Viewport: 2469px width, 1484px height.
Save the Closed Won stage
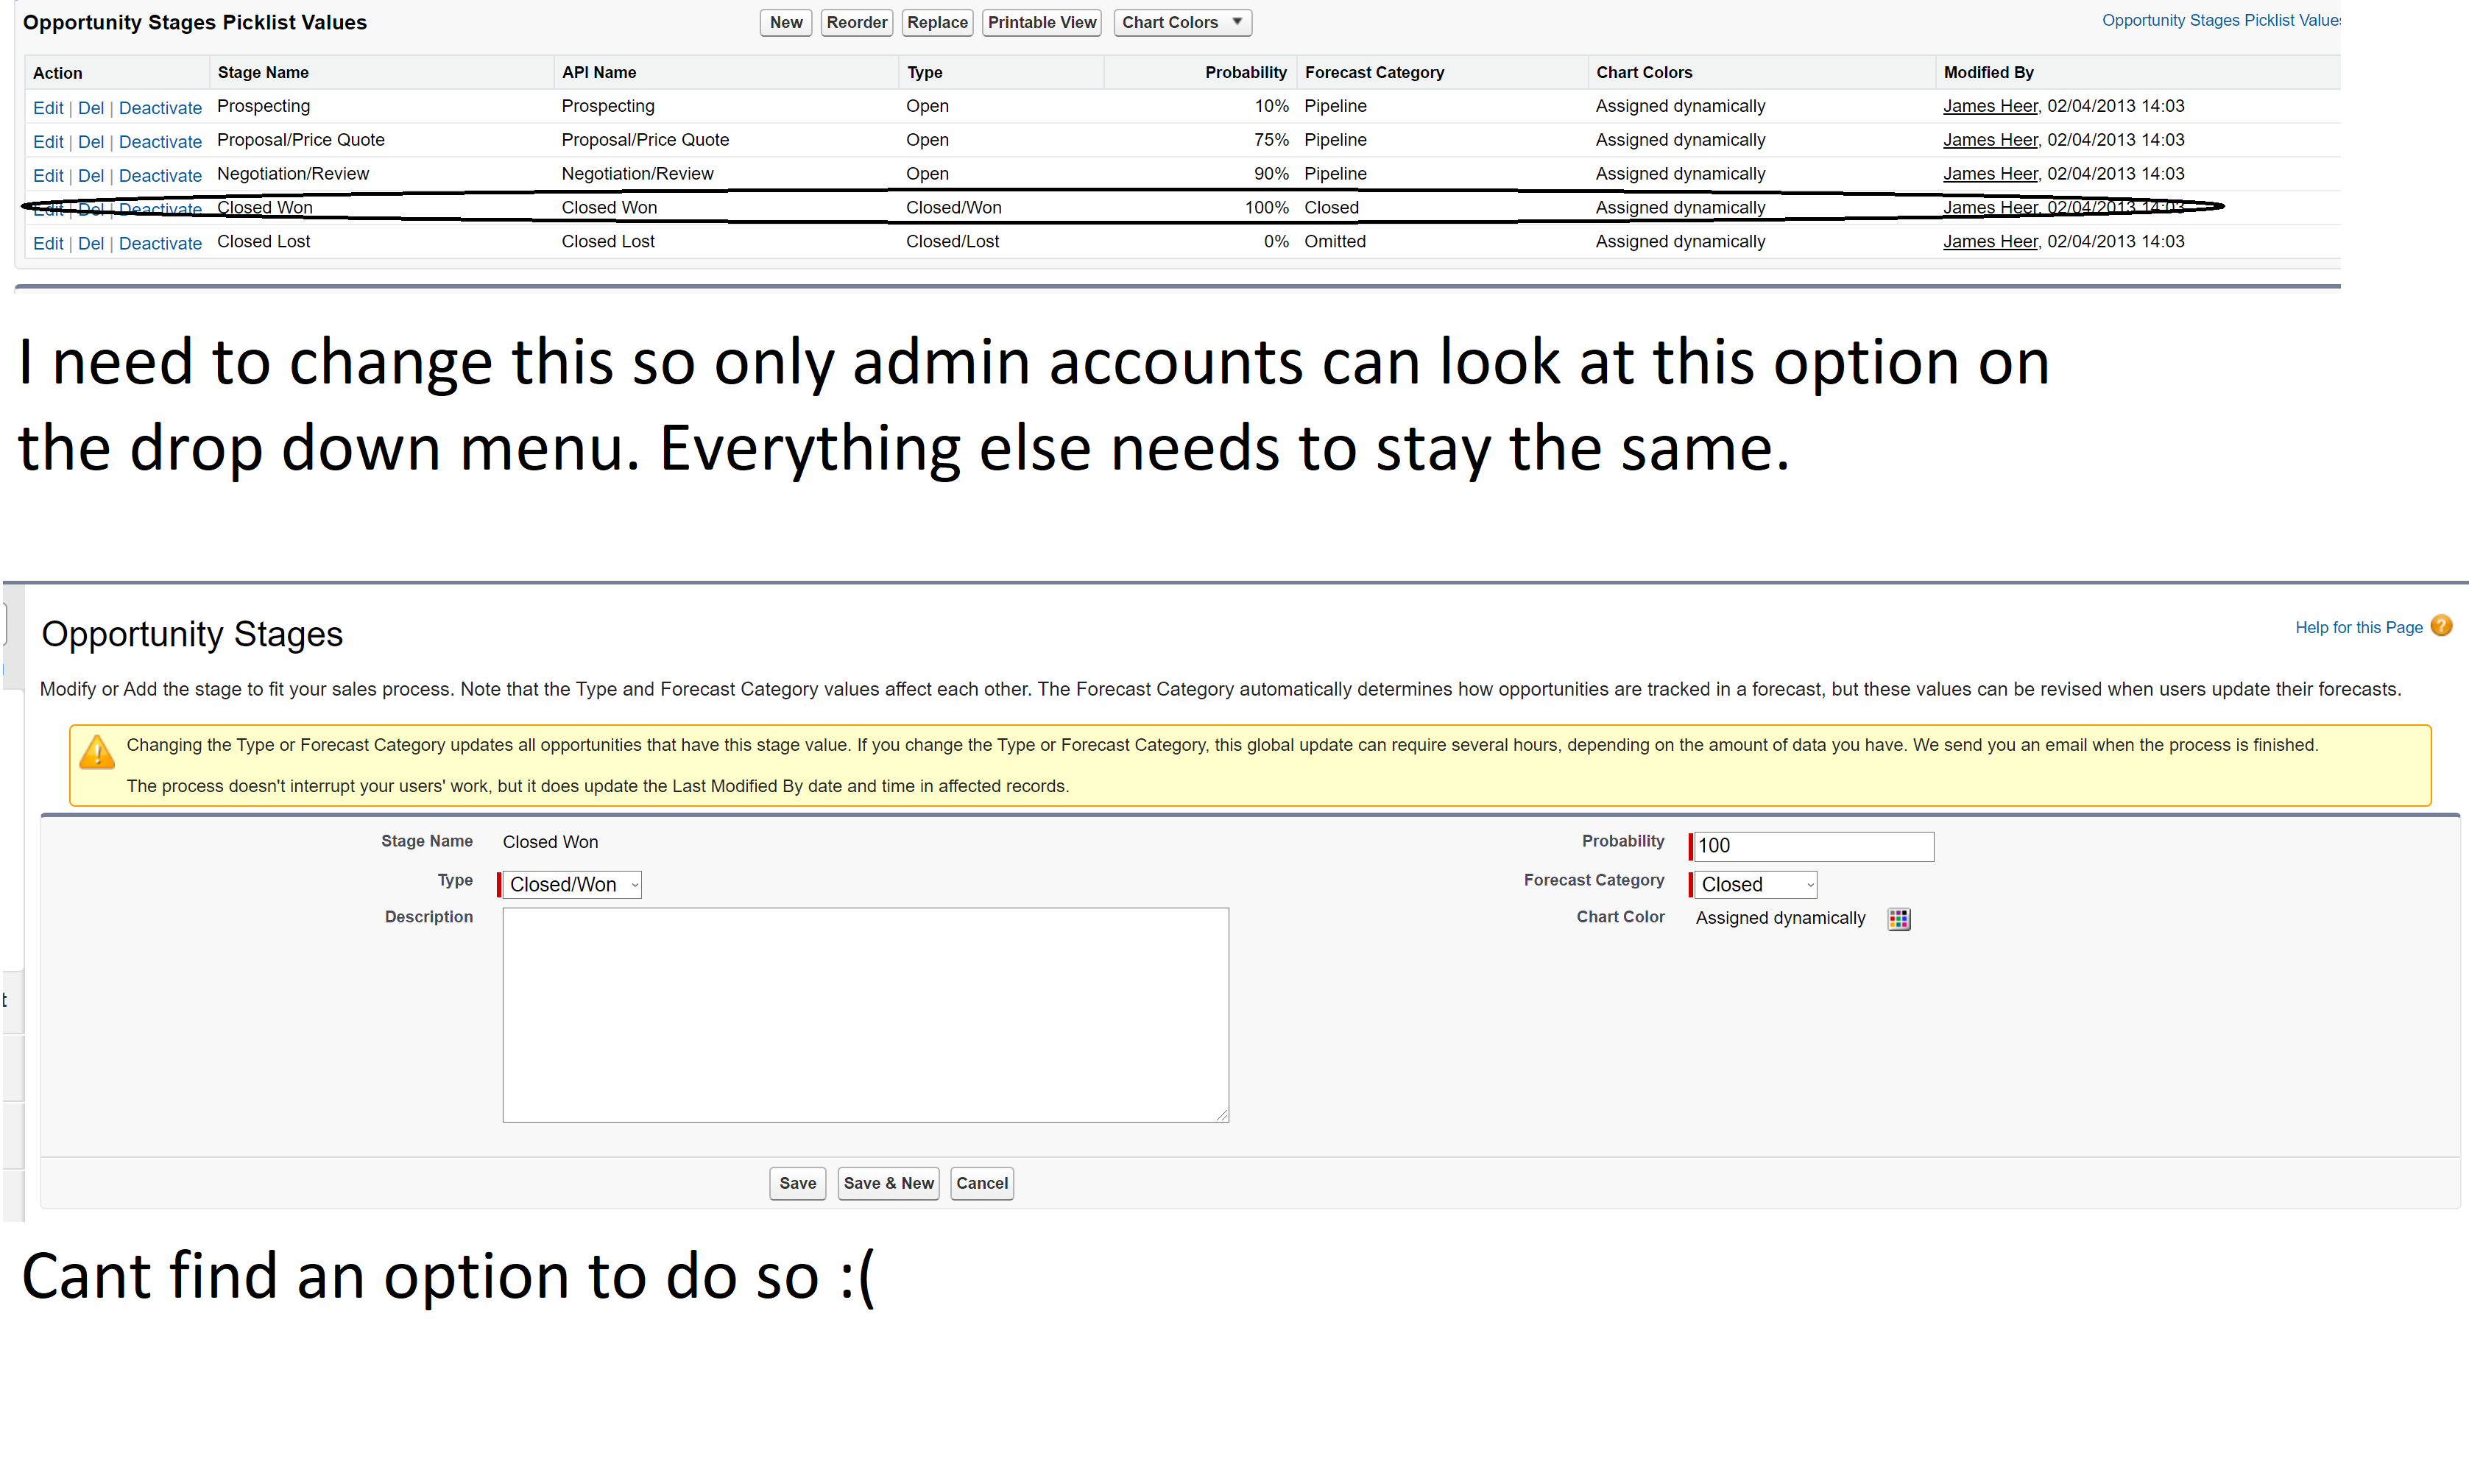[x=797, y=1183]
